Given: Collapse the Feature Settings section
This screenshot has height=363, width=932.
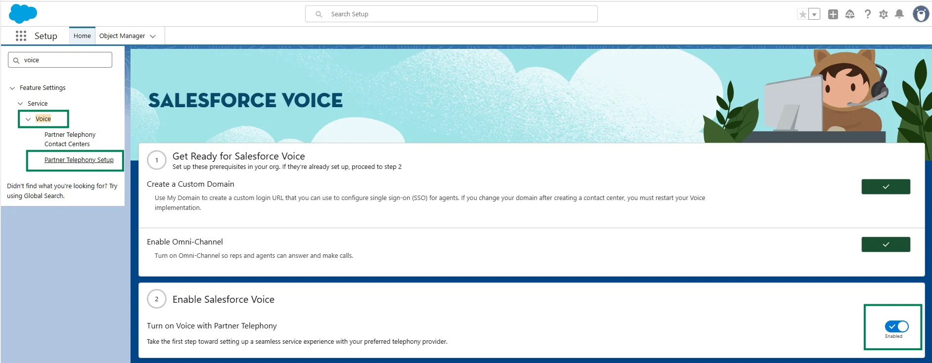Looking at the screenshot, I should pos(12,88).
